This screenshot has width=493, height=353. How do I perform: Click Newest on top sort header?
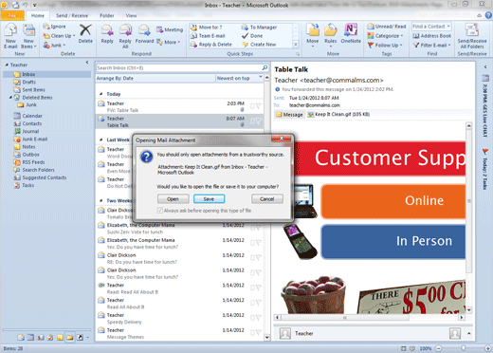[239, 78]
